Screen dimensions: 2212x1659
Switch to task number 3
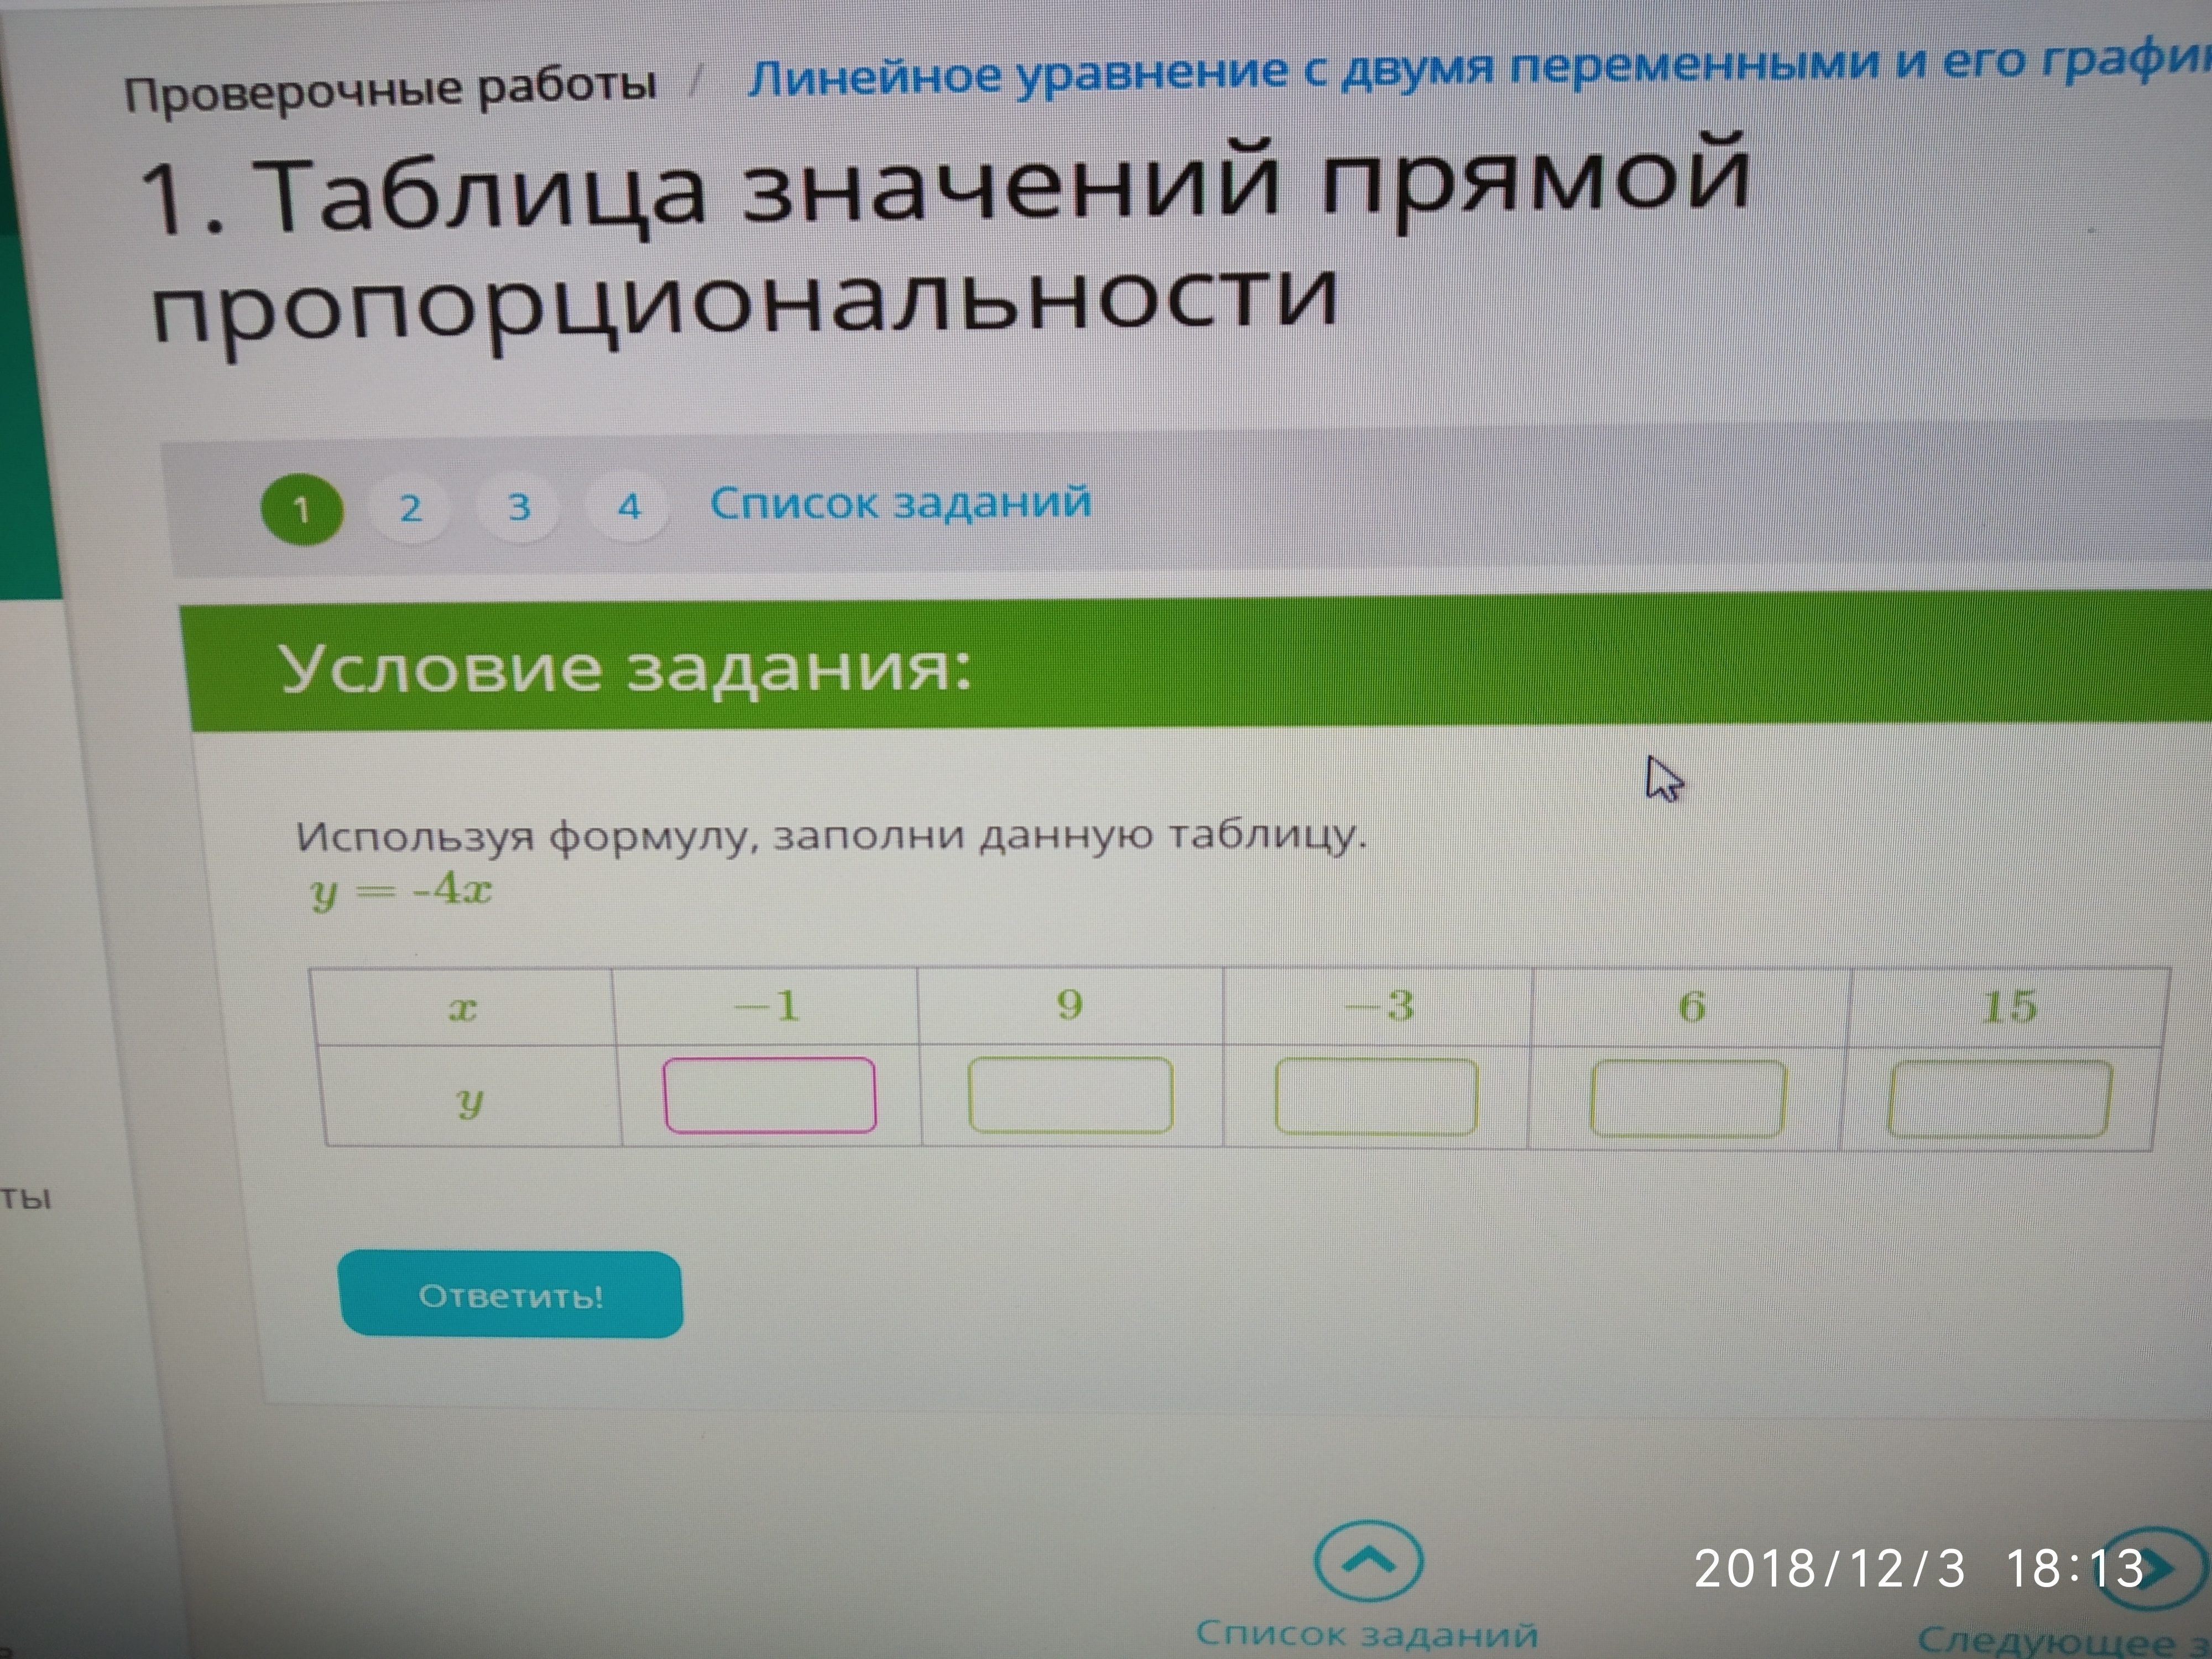(519, 507)
